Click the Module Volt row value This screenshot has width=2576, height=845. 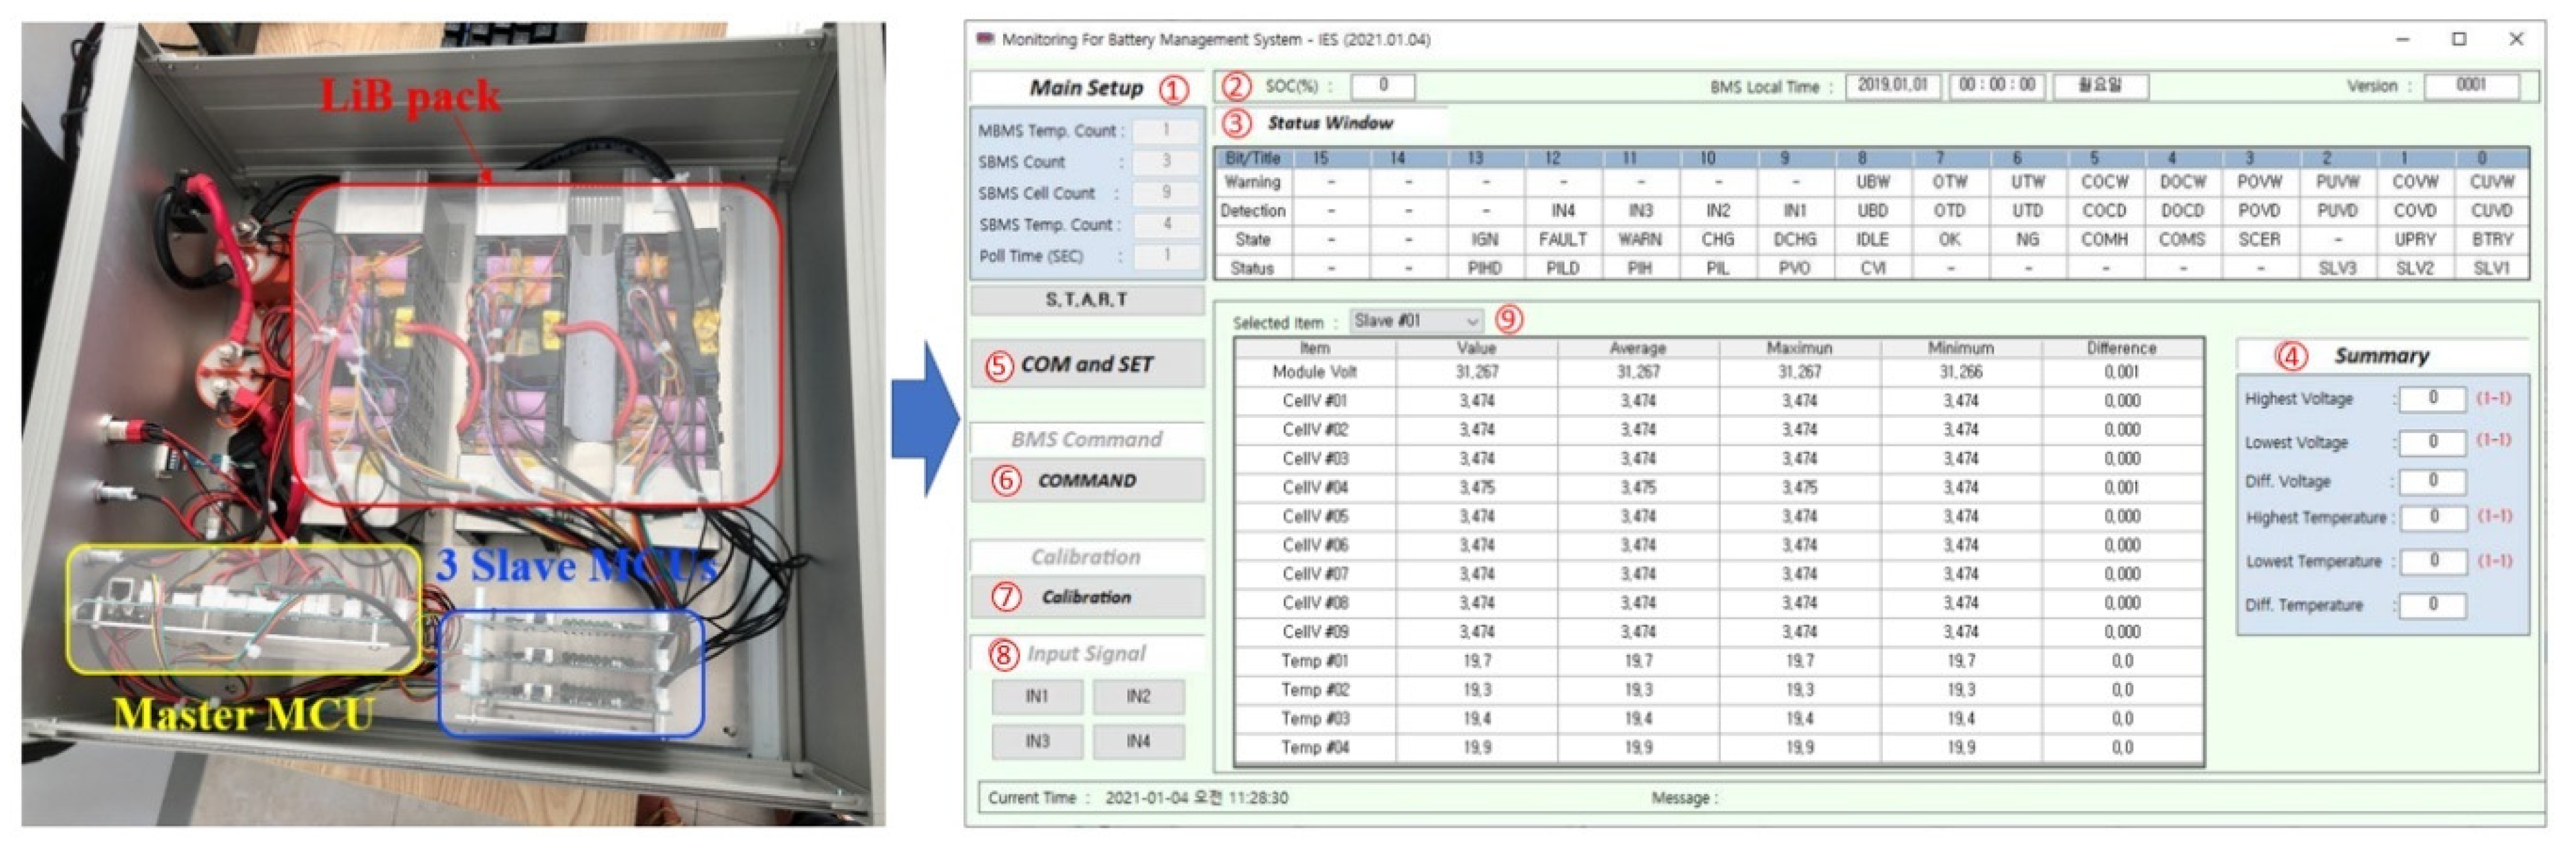(1476, 372)
